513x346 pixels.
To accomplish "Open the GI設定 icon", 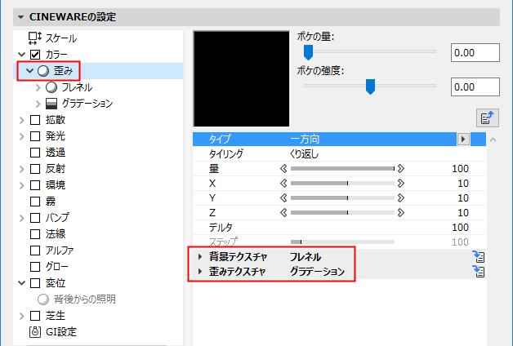I will [x=35, y=332].
